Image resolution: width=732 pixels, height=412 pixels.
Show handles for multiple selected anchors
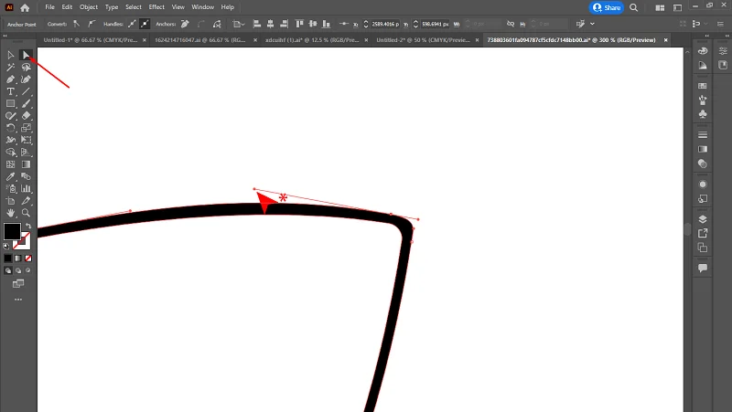[132, 24]
